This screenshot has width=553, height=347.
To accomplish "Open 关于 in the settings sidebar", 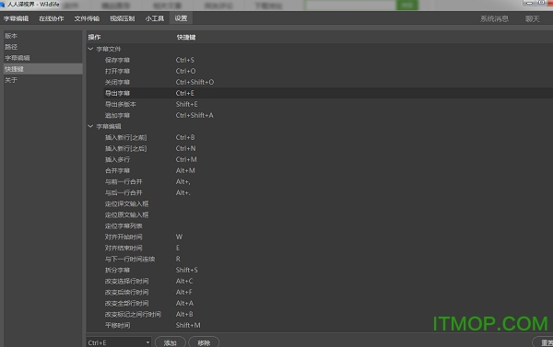I will click(x=43, y=80).
